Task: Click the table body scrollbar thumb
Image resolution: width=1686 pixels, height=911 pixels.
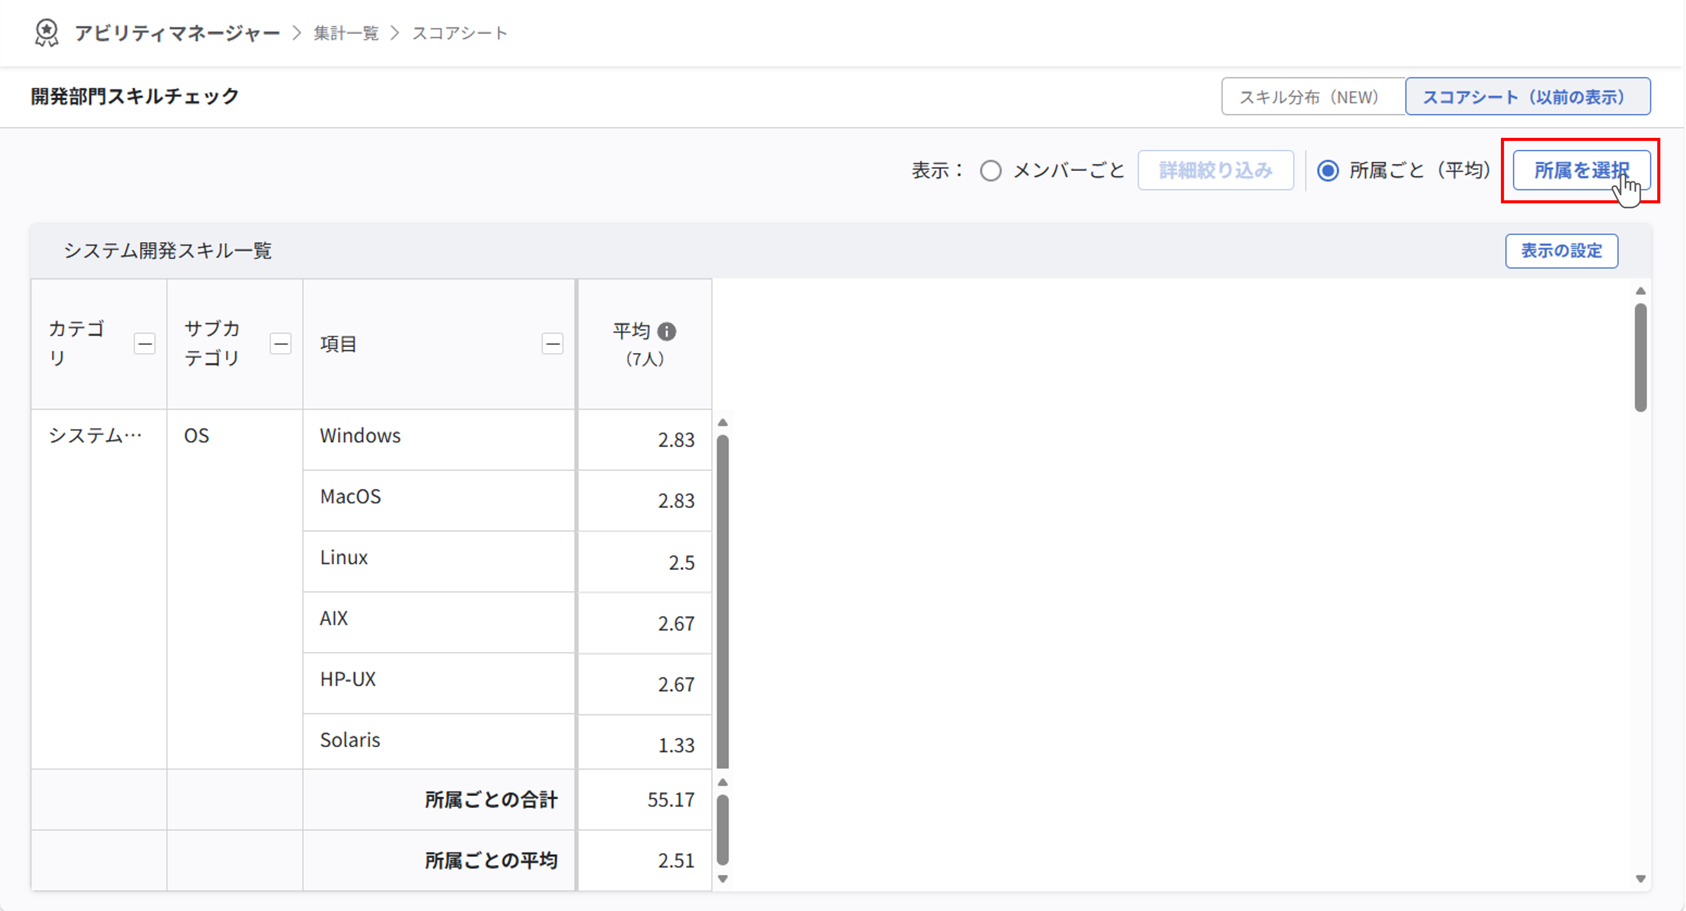Action: (x=723, y=601)
